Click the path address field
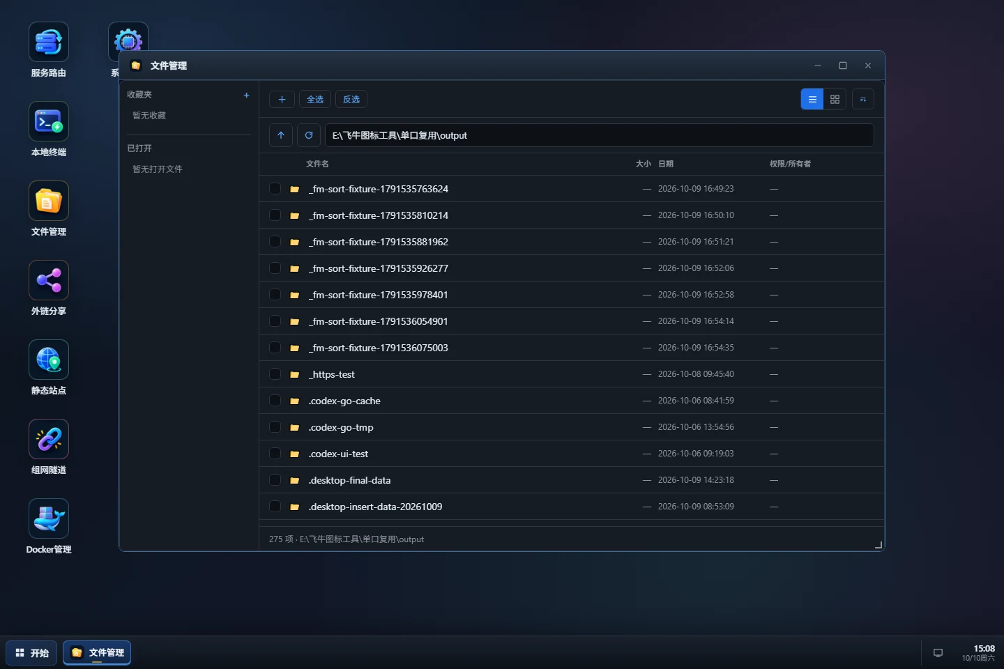This screenshot has width=1004, height=669. click(600, 135)
